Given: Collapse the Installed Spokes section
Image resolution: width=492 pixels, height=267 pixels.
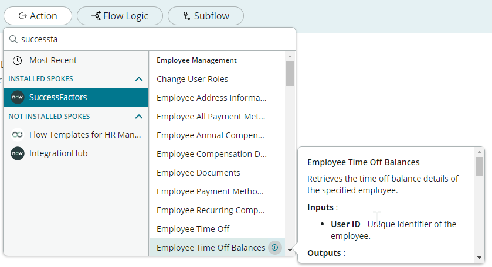Looking at the screenshot, I should [139, 79].
